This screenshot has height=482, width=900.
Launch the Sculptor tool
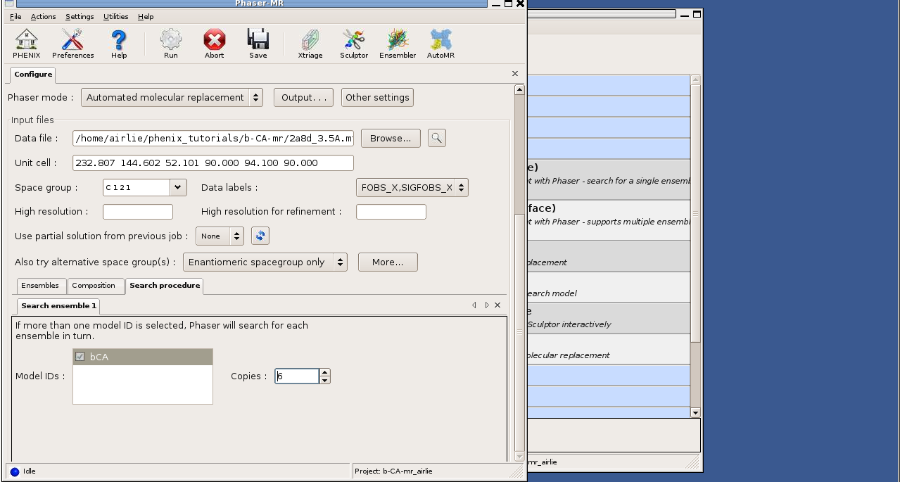click(353, 44)
